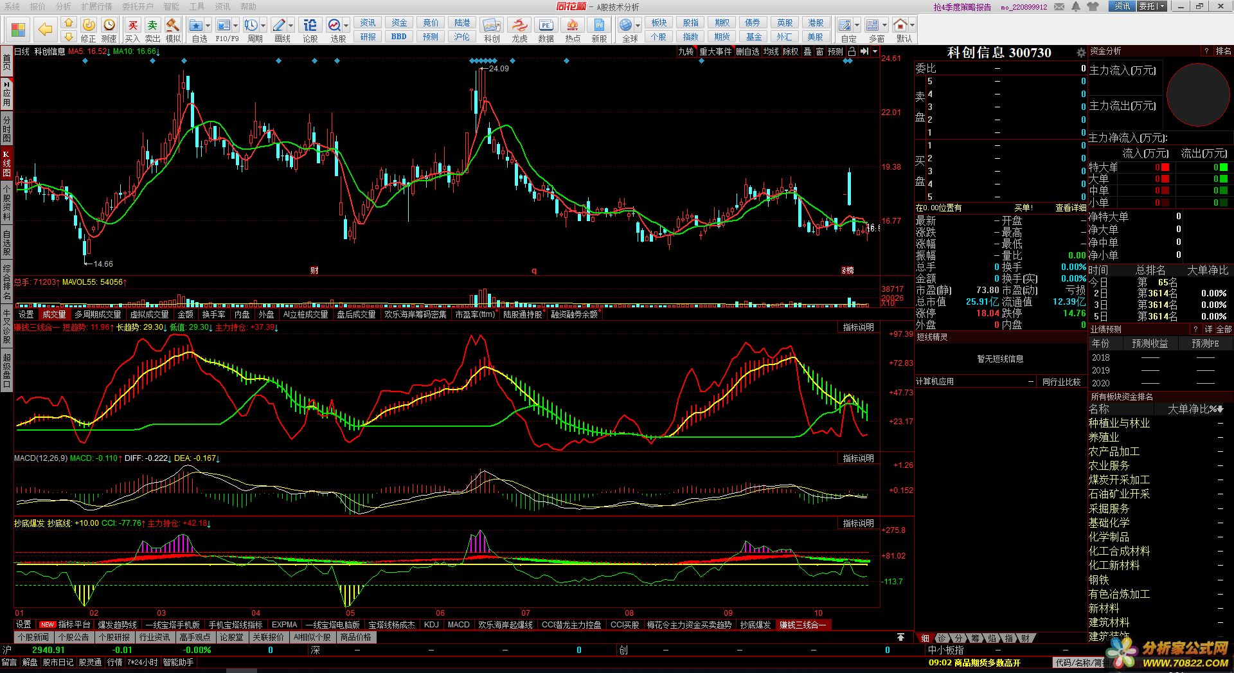Switch to the 个股公告 tab

73,637
